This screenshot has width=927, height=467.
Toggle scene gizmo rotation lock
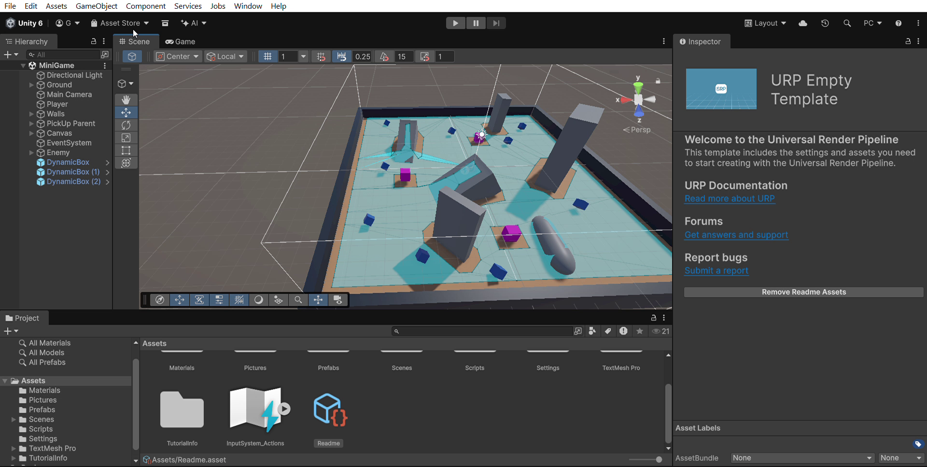click(658, 81)
